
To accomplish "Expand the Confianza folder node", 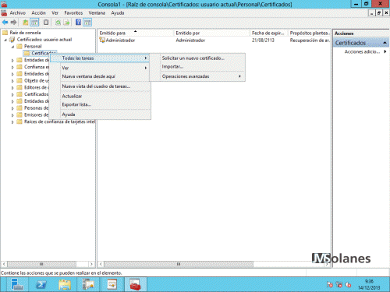I will 12,67.
